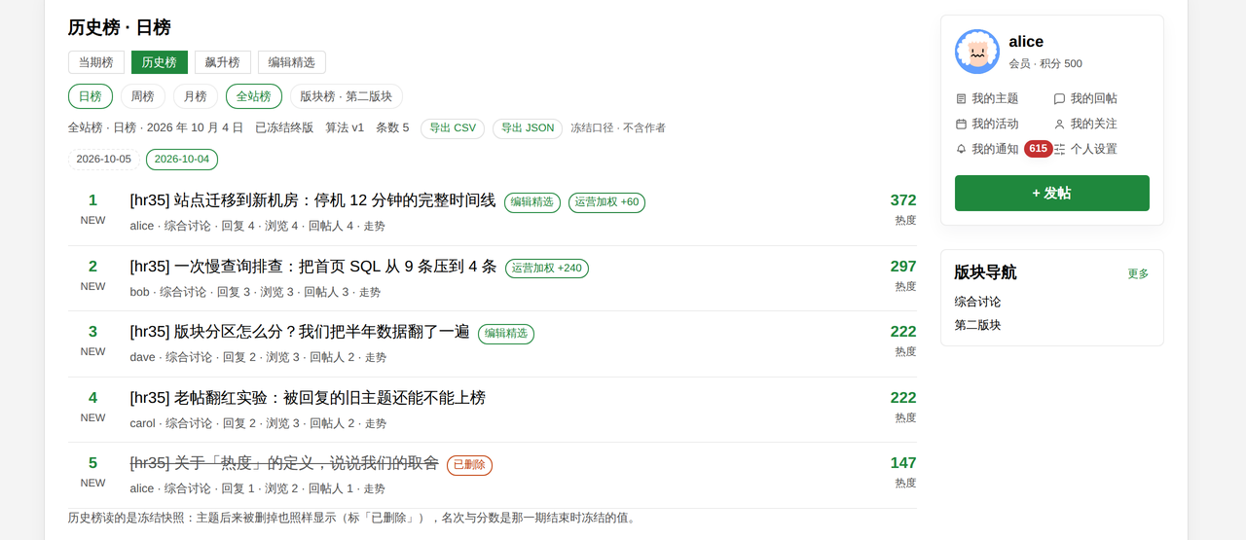Open 我的关注 link
The width and height of the screenshot is (1246, 540).
pos(1094,124)
